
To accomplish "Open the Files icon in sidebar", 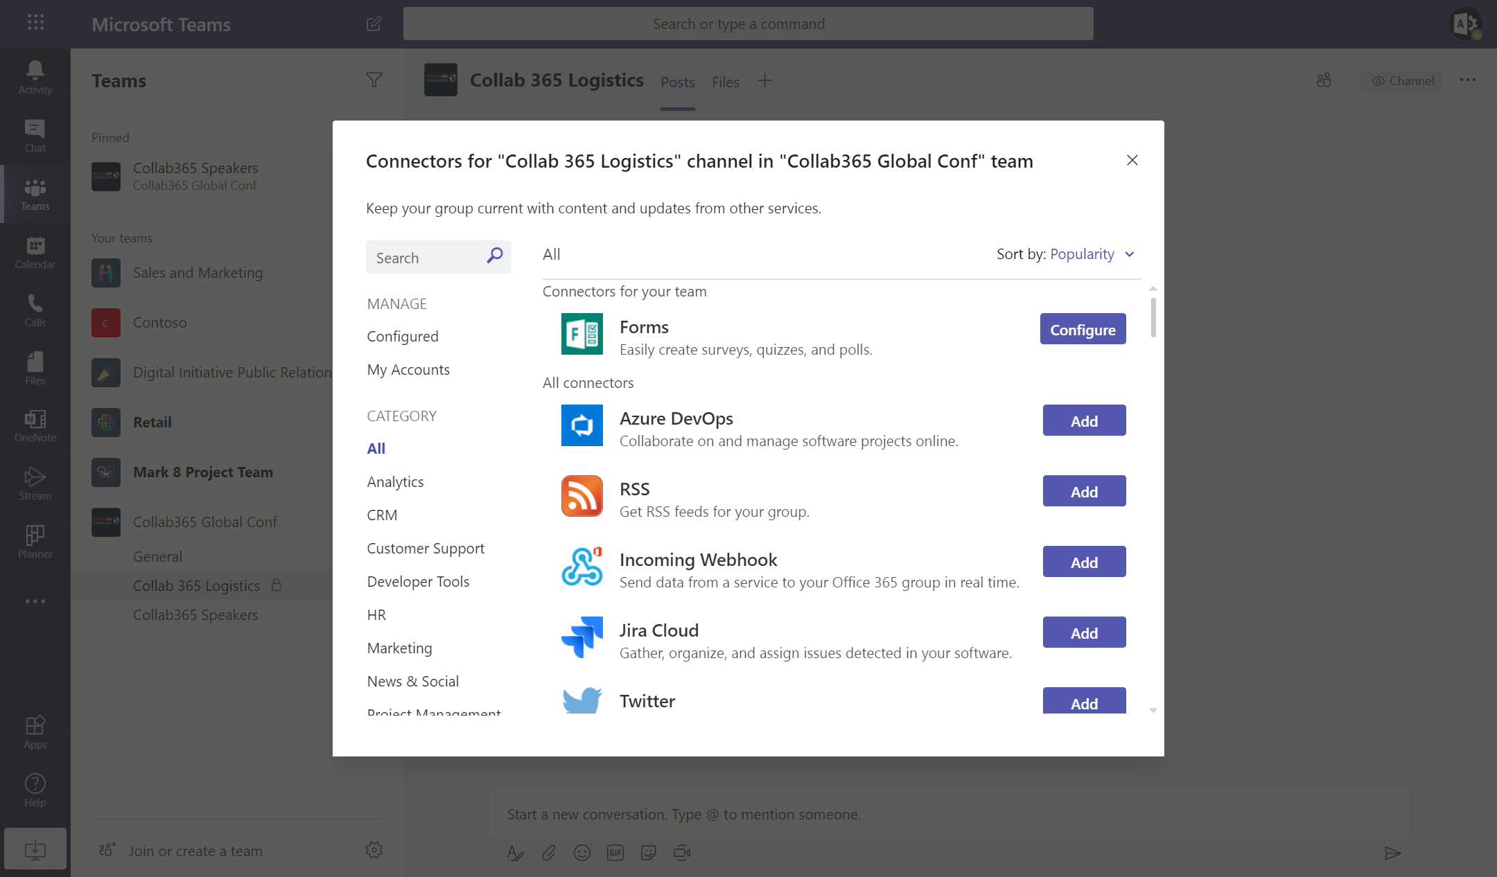I will [x=35, y=369].
